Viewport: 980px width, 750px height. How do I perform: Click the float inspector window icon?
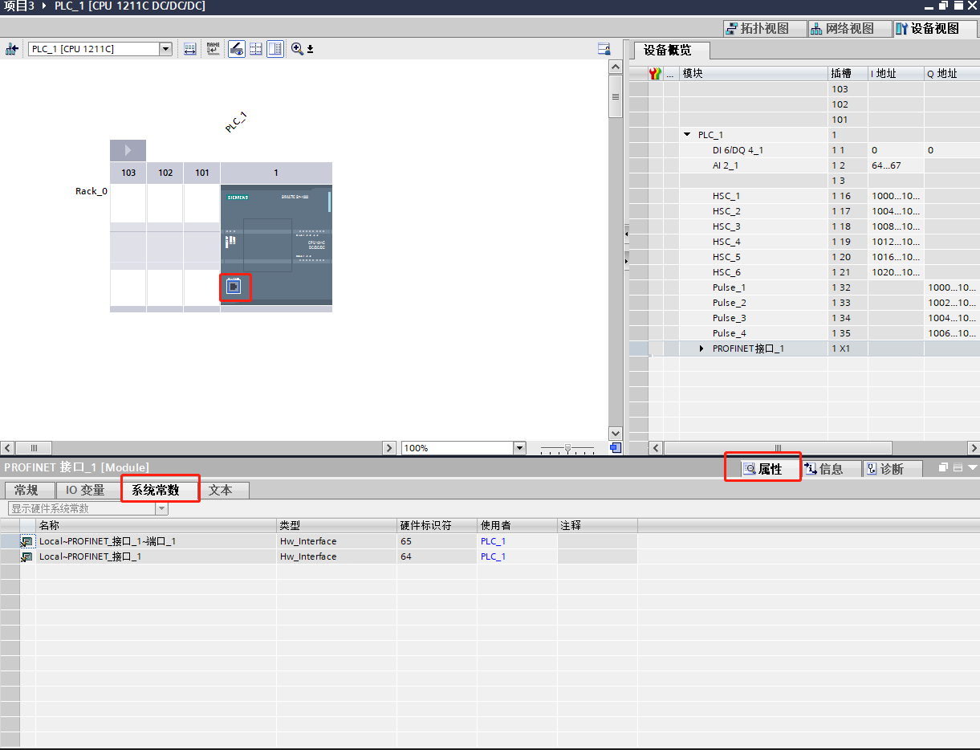tap(944, 467)
